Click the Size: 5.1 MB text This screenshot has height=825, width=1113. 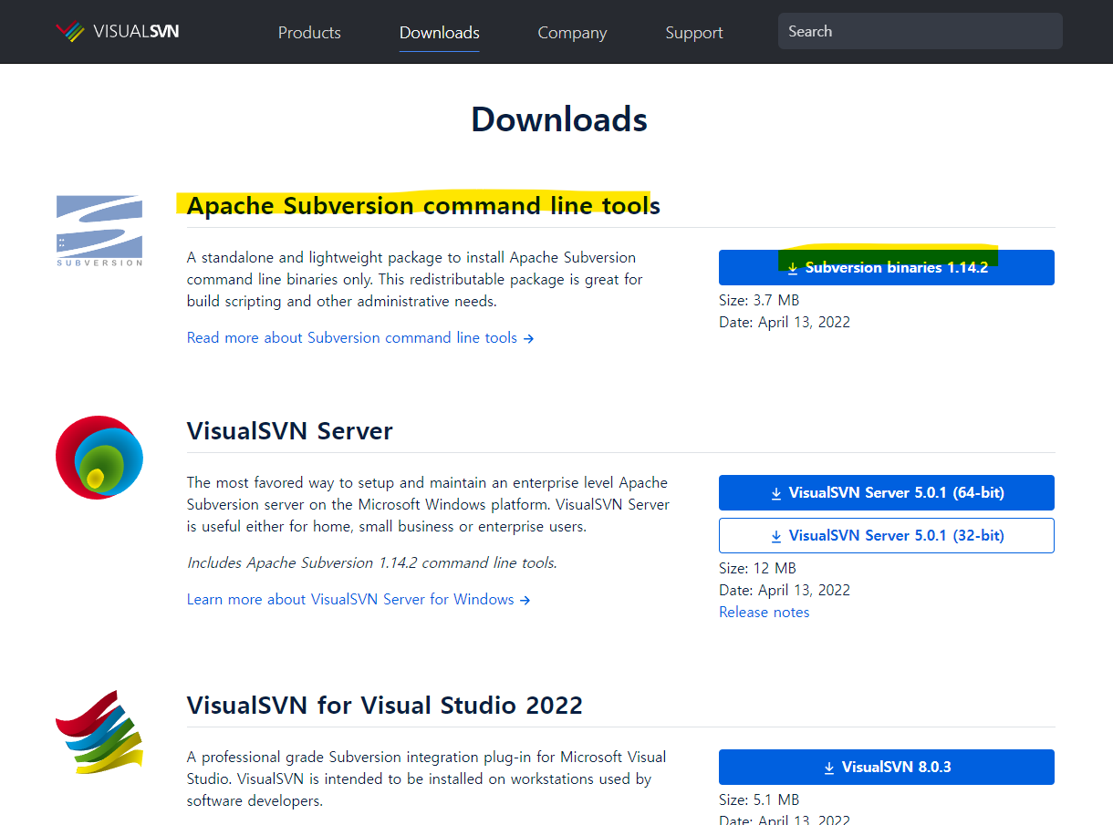pyautogui.click(x=759, y=799)
